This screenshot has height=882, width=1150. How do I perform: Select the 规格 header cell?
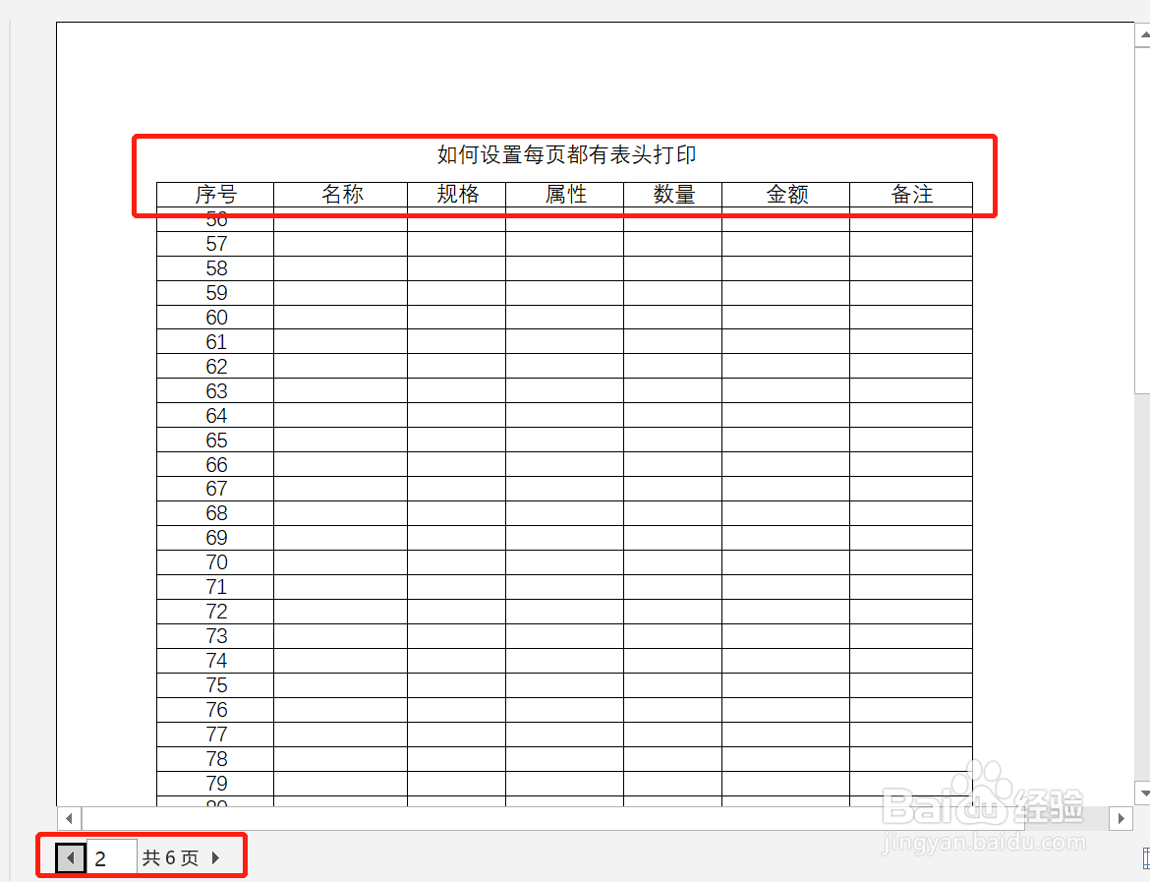point(455,195)
